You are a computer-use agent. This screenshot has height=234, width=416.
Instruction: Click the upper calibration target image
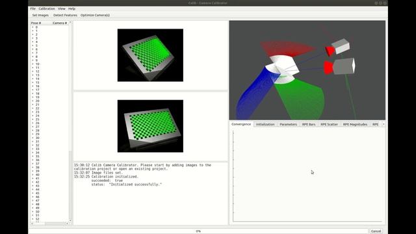tap(150, 55)
